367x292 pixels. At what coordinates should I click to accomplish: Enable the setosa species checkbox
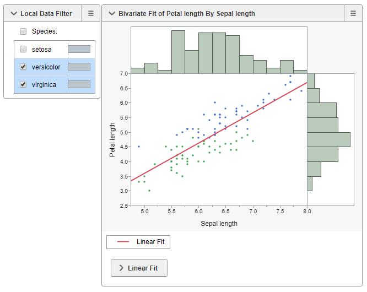tap(23, 49)
